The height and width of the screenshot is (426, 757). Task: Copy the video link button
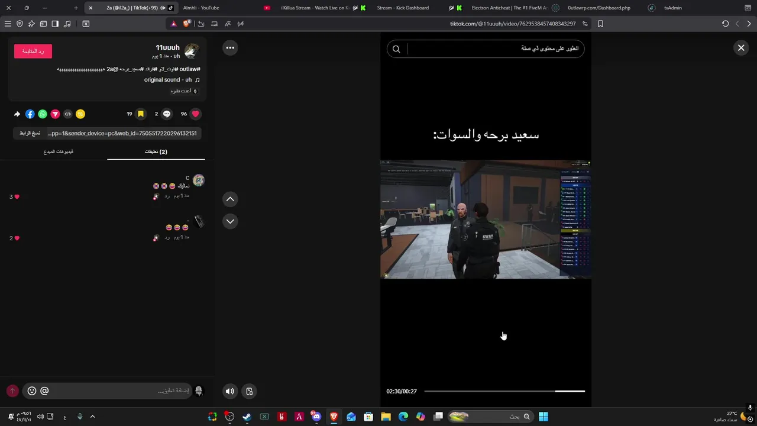point(30,133)
